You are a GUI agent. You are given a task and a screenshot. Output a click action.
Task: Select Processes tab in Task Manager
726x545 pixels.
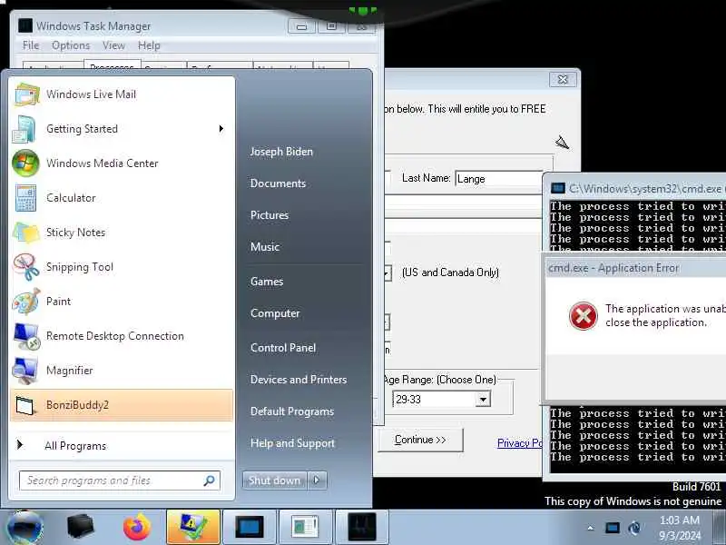112,65
